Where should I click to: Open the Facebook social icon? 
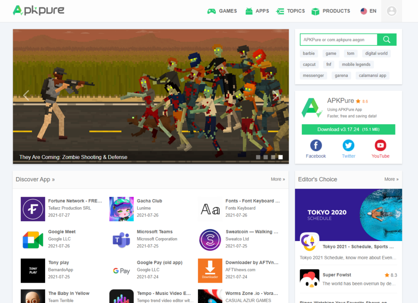coord(316,145)
